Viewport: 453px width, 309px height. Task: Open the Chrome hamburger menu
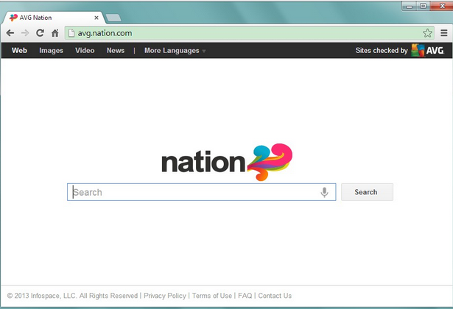444,33
